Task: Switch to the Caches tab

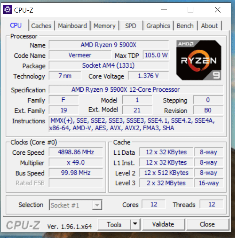Action: click(x=41, y=26)
